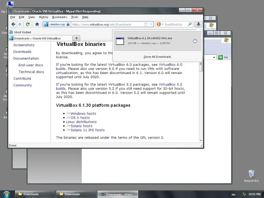Click the 10:55 PM system clock
The width and height of the screenshot is (264, 198).
(x=254, y=194)
